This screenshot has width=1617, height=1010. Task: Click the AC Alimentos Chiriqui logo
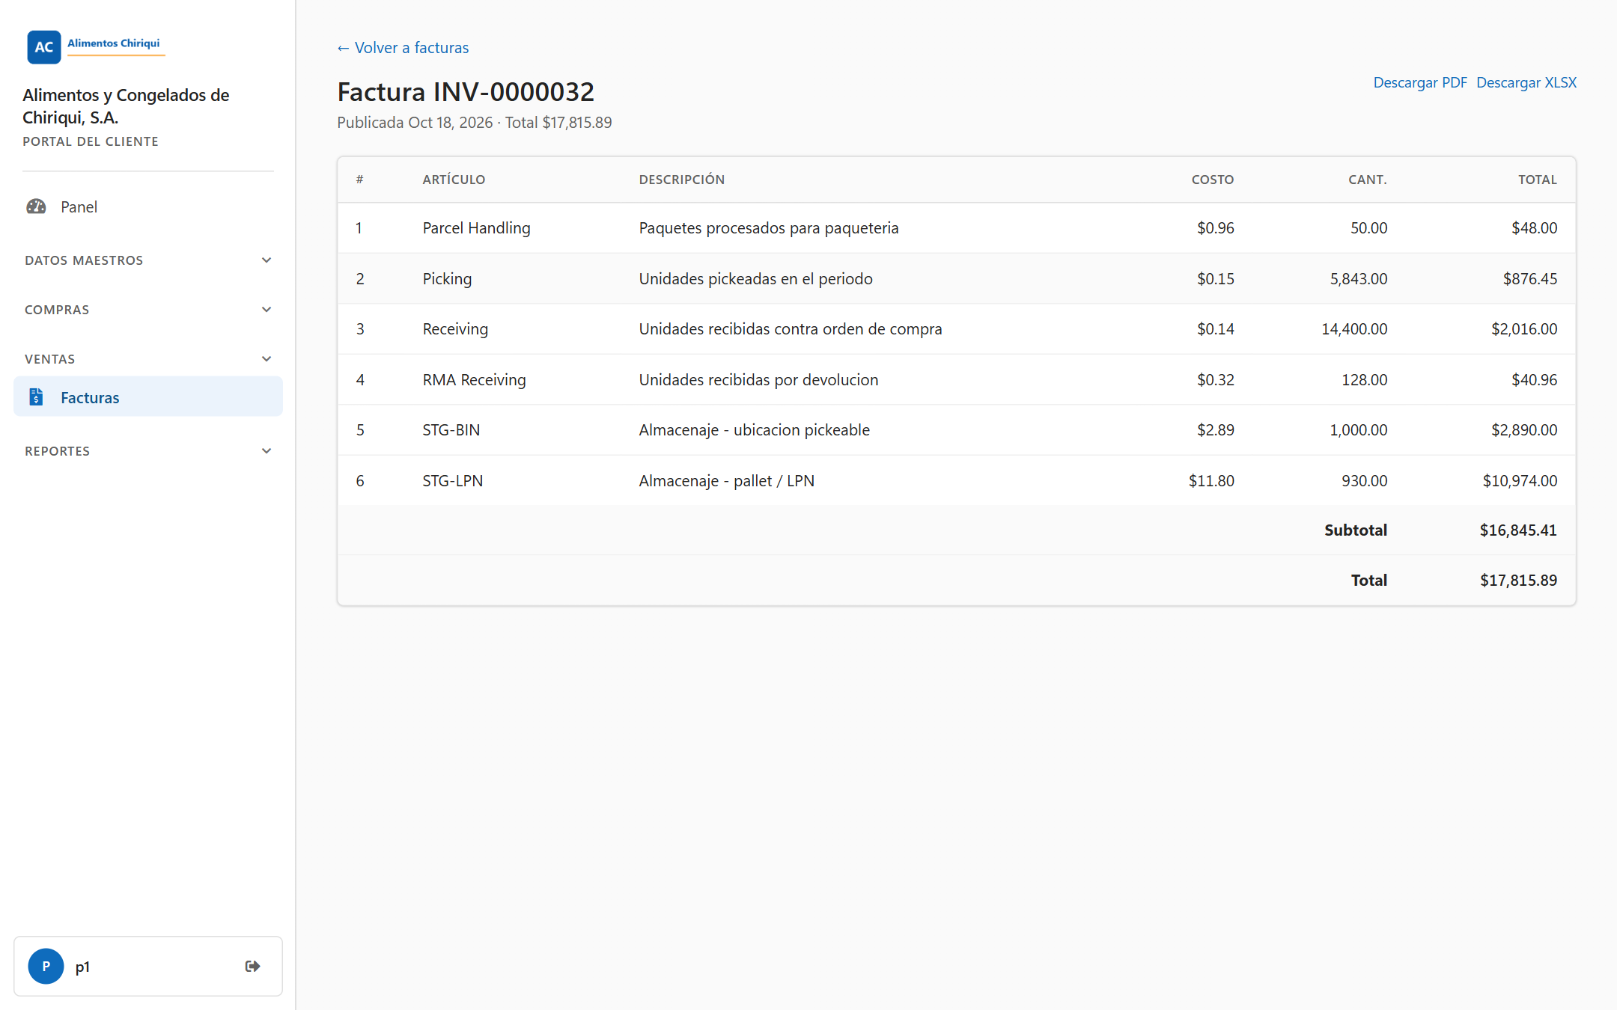96,46
